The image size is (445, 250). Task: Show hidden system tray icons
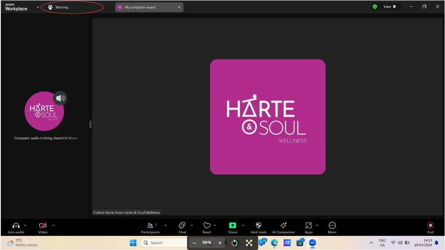click(371, 243)
